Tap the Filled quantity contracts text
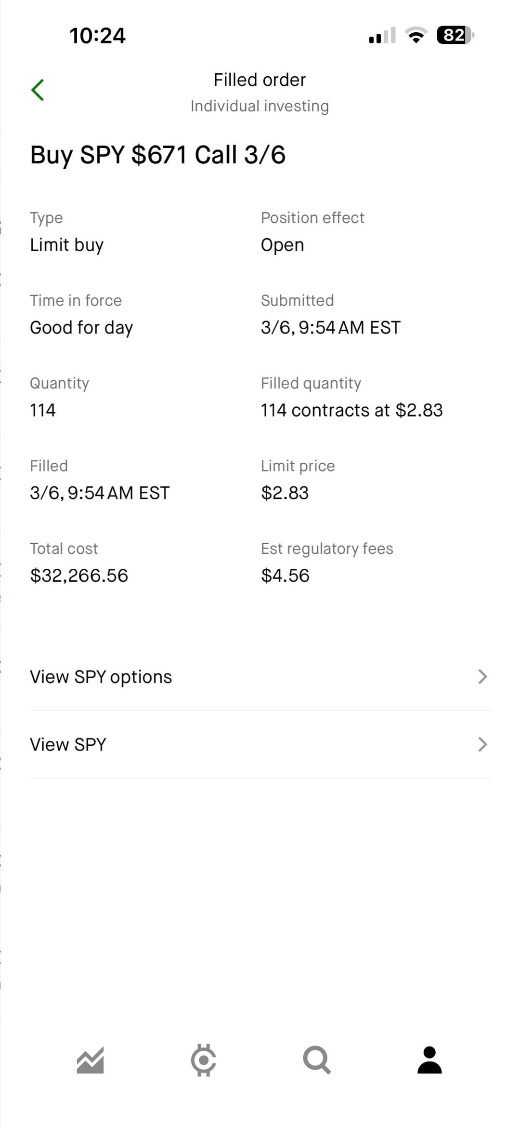520x1128 pixels. 351,410
